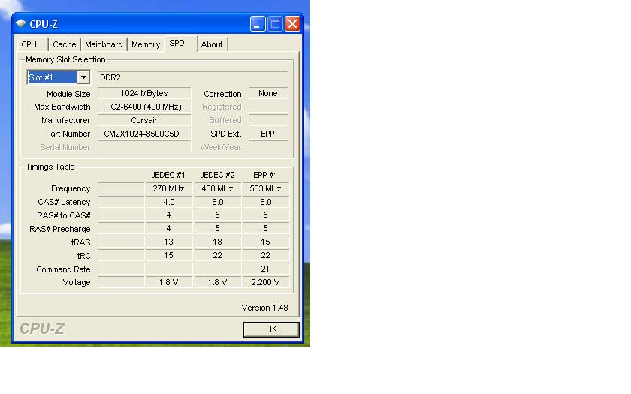Go to the Mainboard tab
631x394 pixels.
(104, 44)
